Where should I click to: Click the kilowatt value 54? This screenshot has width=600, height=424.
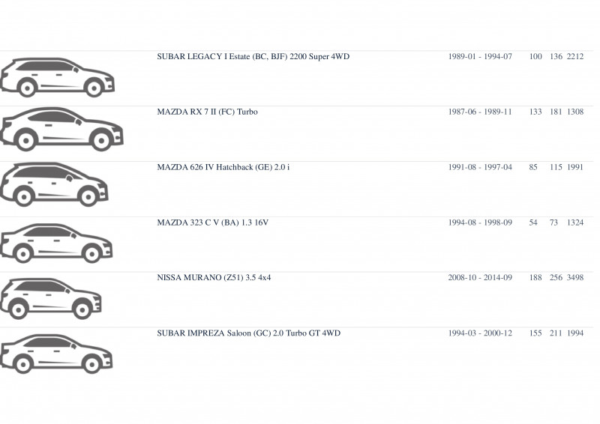533,222
